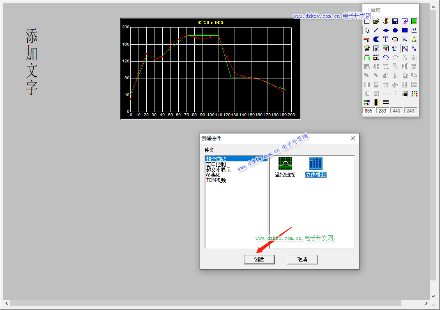
Task: Click the new file icon in toolbox
Action: tap(367, 21)
